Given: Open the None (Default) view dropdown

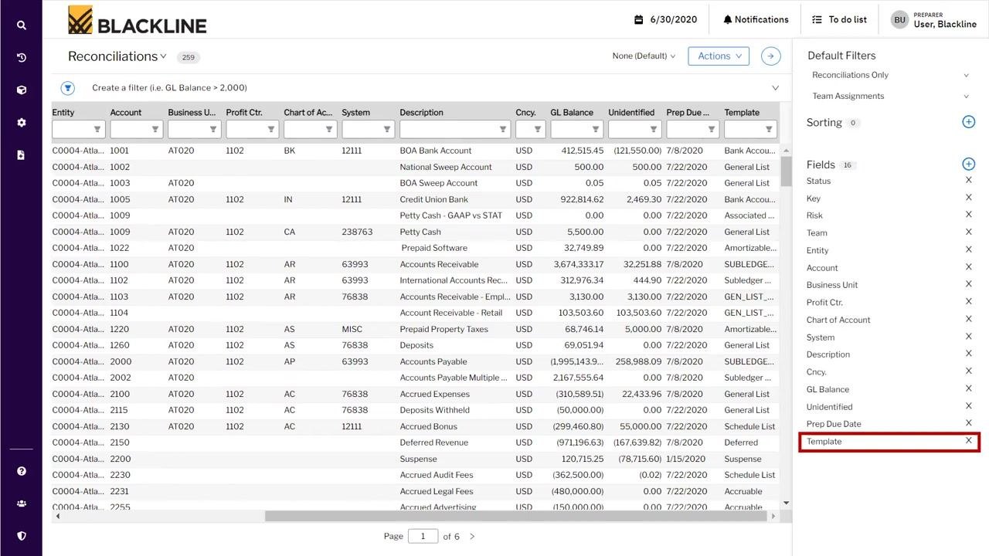Looking at the screenshot, I should pyautogui.click(x=644, y=56).
